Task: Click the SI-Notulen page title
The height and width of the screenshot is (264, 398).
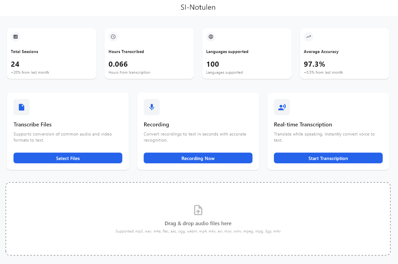Action: tap(198, 8)
